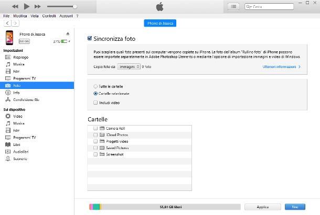Open the Vista menu

click(35, 16)
